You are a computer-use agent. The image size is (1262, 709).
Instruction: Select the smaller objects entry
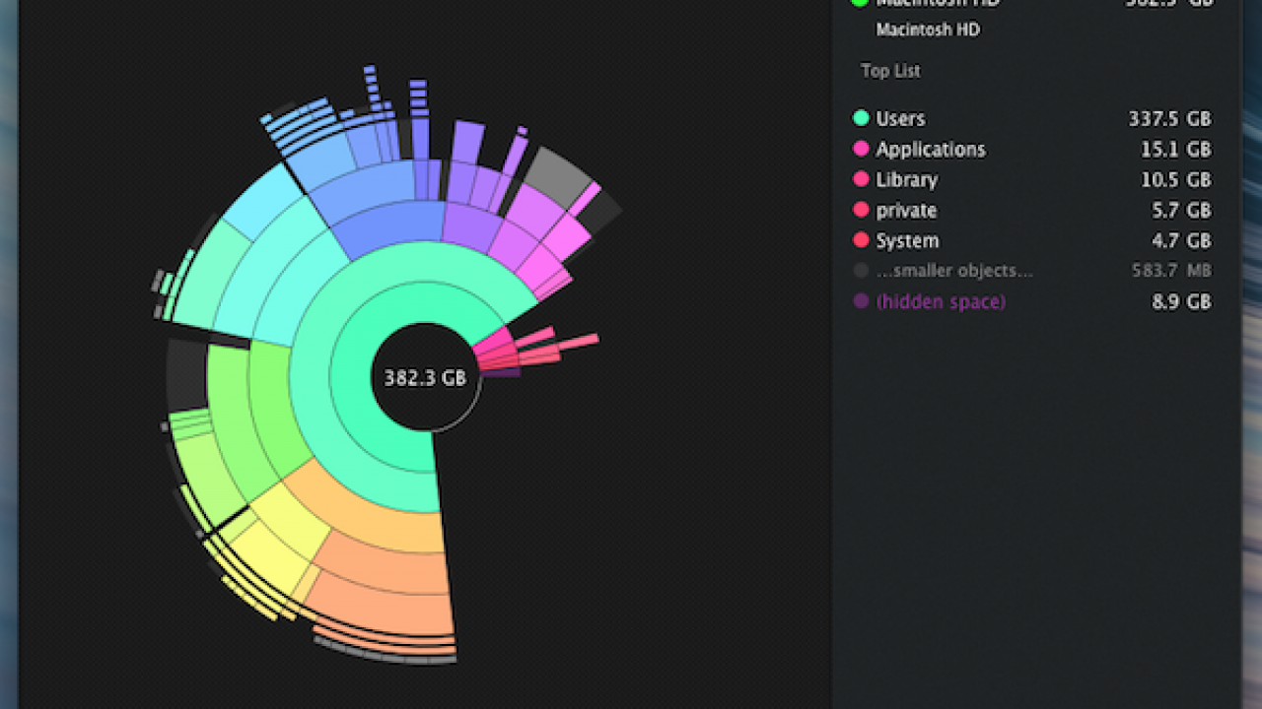click(1031, 271)
